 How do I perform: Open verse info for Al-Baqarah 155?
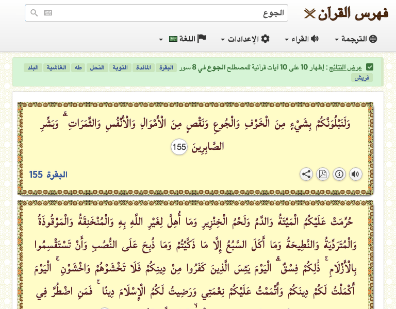coord(339,174)
